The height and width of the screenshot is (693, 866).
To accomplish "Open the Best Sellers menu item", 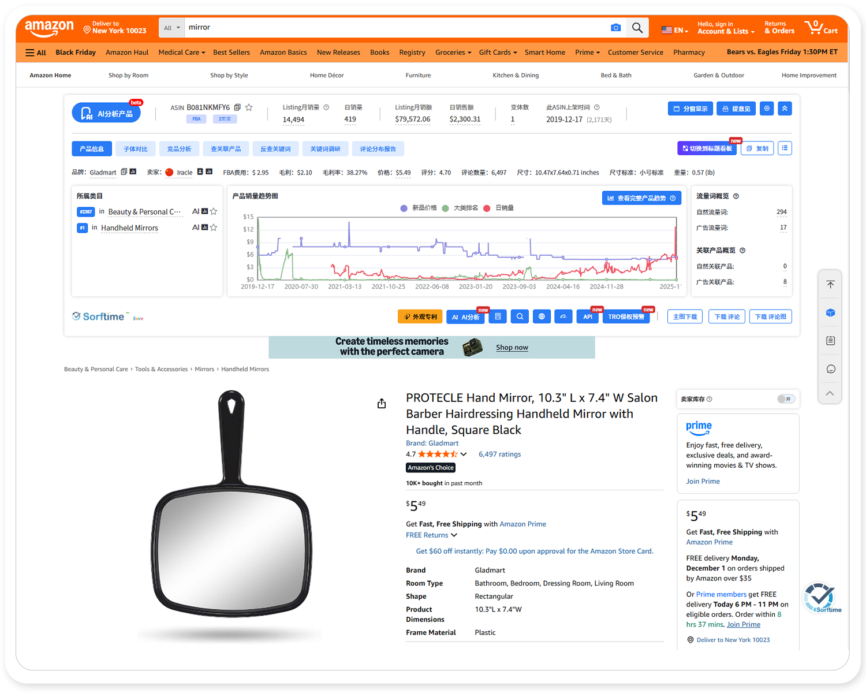I will [232, 53].
